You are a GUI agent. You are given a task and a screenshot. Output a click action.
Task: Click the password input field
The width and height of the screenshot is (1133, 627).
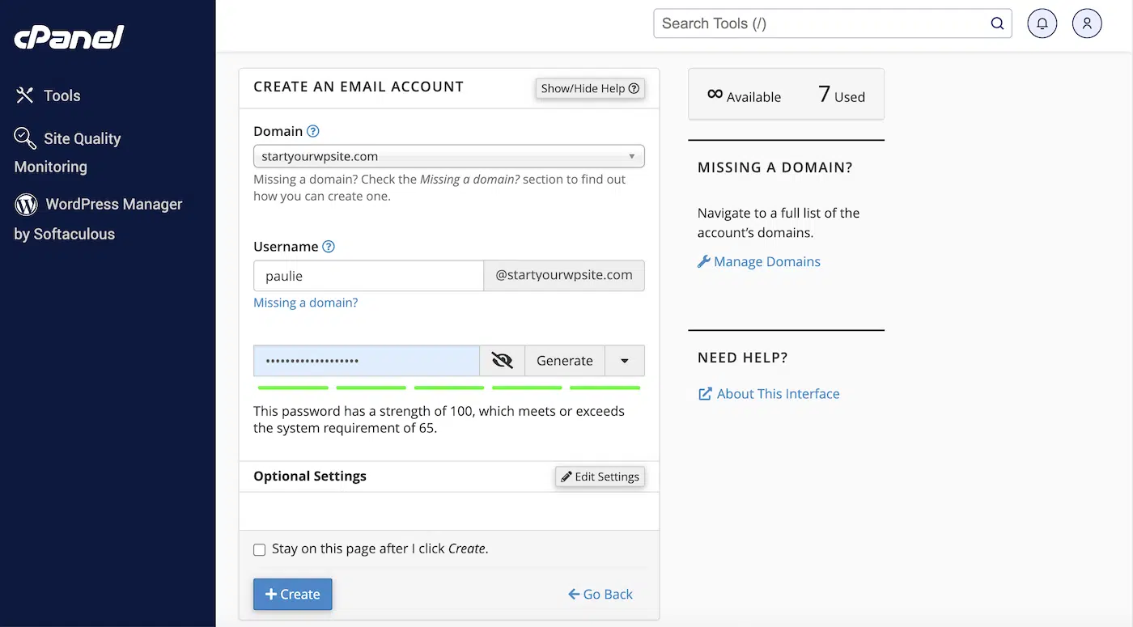tap(367, 361)
